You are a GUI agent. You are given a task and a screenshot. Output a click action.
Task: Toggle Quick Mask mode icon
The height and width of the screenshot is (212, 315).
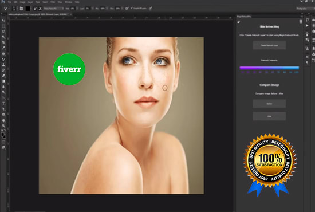click(x=3, y=142)
